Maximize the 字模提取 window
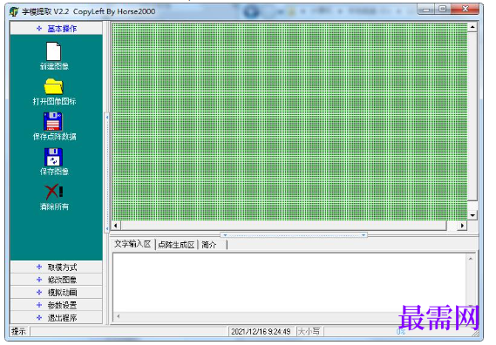Image resolution: width=496 pixels, height=345 pixels. [443, 10]
